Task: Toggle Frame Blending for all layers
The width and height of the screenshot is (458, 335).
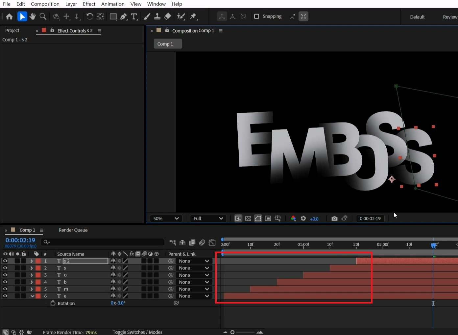Action: tap(192, 242)
